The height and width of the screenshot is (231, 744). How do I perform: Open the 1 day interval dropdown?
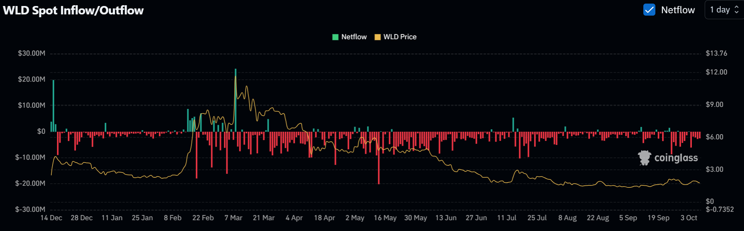(724, 10)
